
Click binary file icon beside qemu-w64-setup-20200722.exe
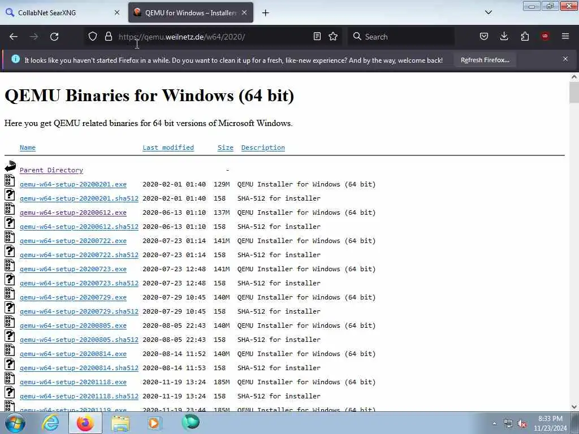point(10,237)
